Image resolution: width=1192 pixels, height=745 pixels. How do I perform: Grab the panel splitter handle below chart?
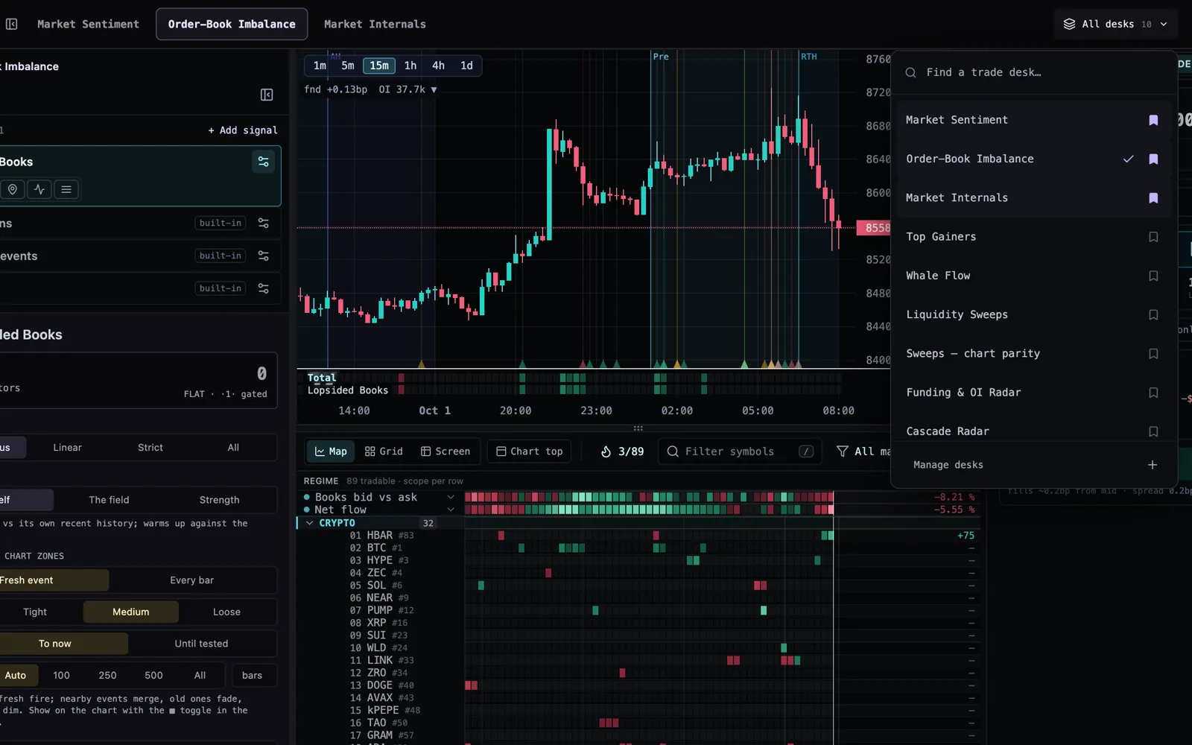pyautogui.click(x=638, y=428)
